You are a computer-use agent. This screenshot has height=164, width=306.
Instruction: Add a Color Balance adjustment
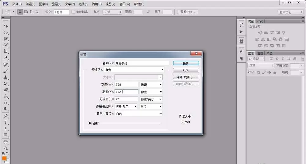263,39
